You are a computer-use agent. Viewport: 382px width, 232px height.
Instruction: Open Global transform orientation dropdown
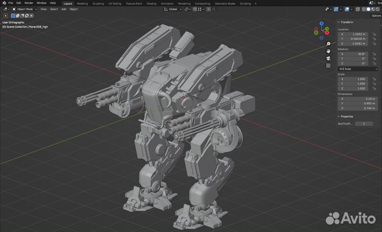click(x=173, y=9)
